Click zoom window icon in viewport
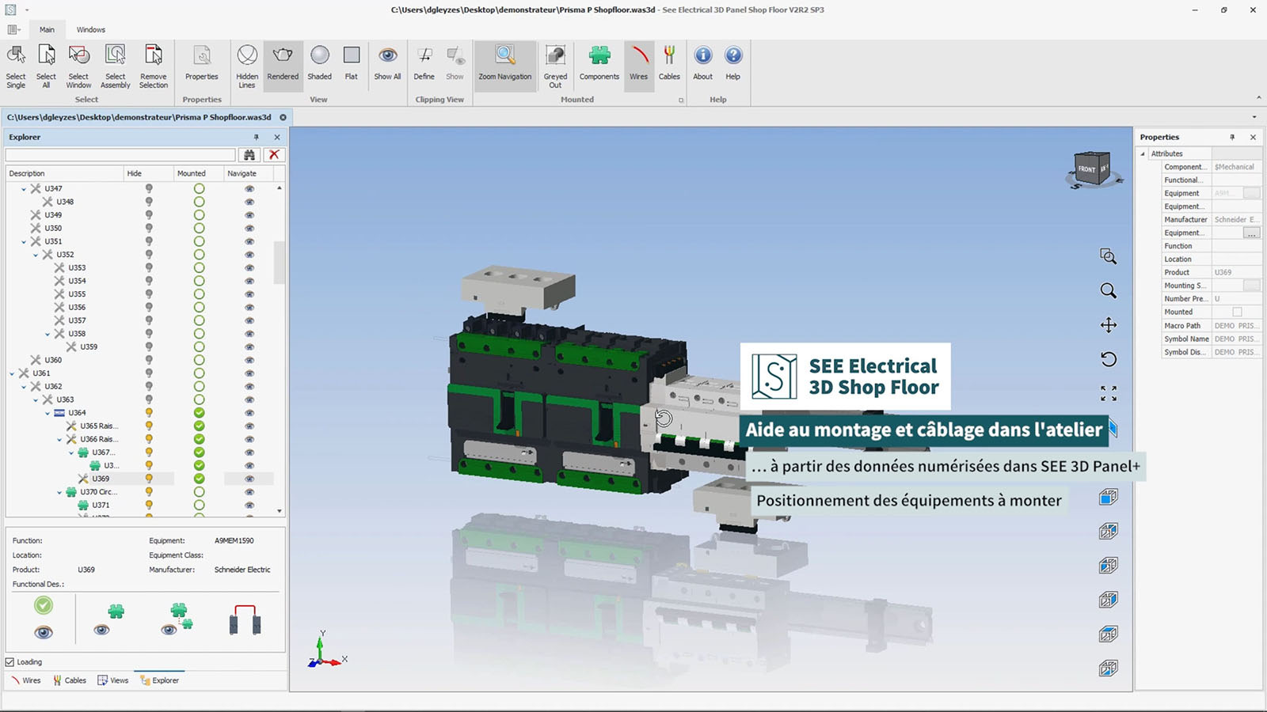Screen dimensions: 1267x712 tap(1109, 256)
